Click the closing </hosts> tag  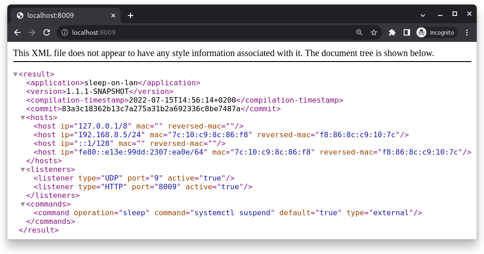(x=44, y=161)
